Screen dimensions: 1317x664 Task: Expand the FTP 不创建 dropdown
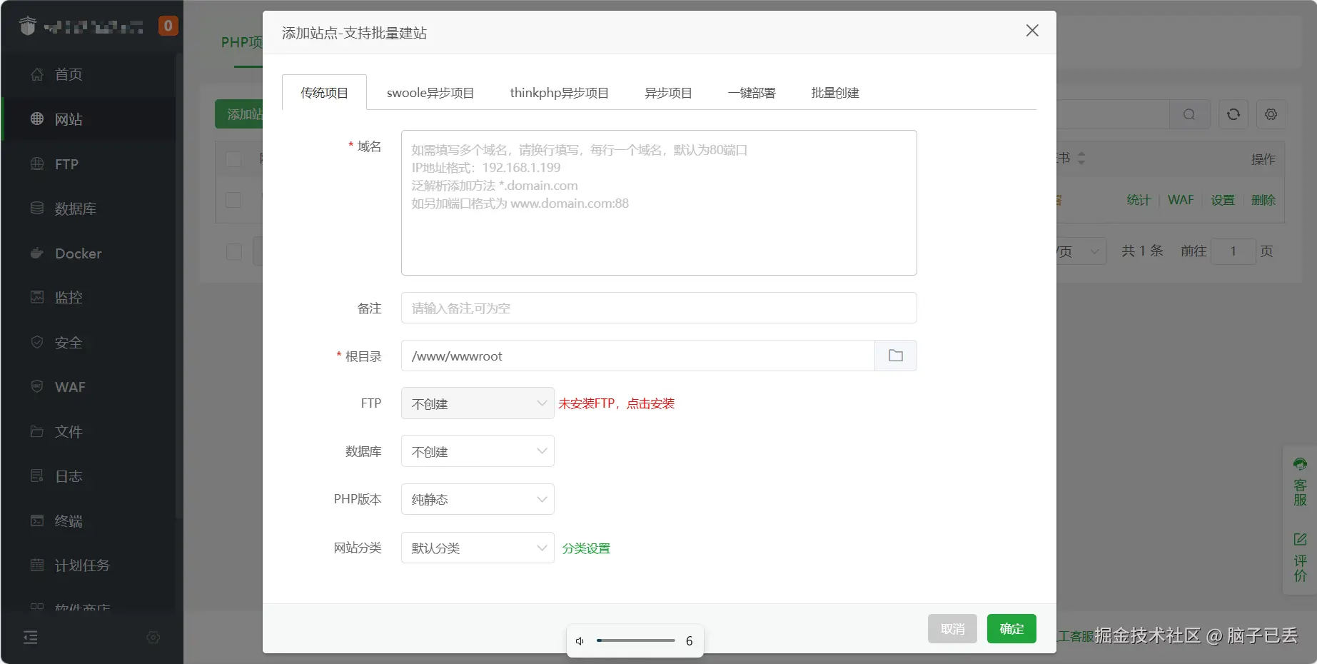477,403
